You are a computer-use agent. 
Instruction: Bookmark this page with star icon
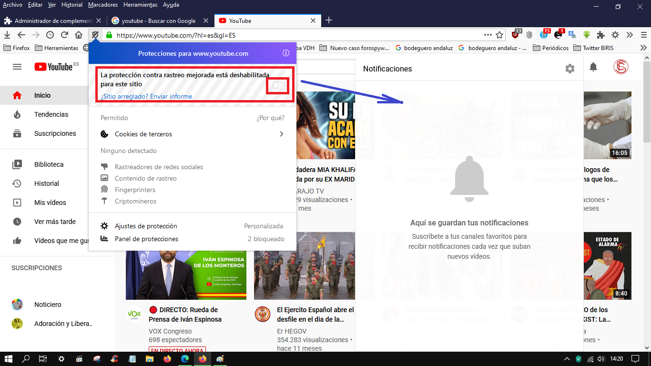[x=499, y=35]
